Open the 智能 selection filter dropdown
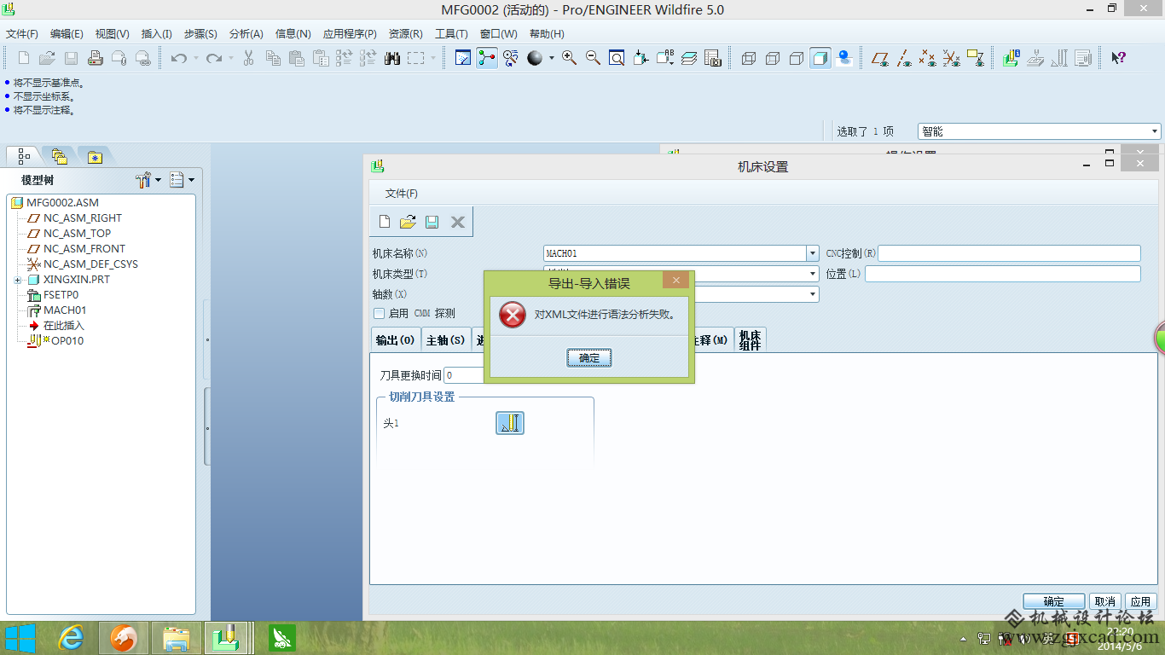The width and height of the screenshot is (1165, 655). pos(1155,131)
